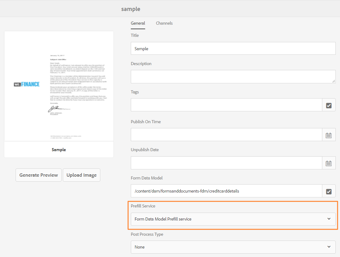Switch to the General tab
Viewport: 340px width, 257px height.
pyautogui.click(x=138, y=23)
